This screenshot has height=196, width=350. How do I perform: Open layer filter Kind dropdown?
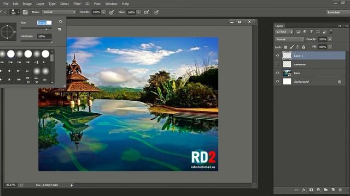tap(284, 32)
